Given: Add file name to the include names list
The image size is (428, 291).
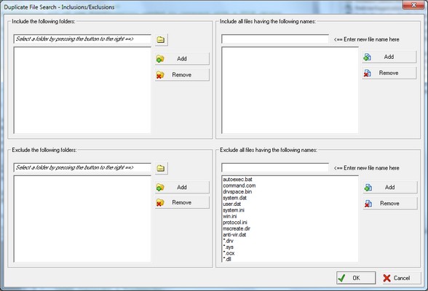Looking at the screenshot, I should point(389,57).
